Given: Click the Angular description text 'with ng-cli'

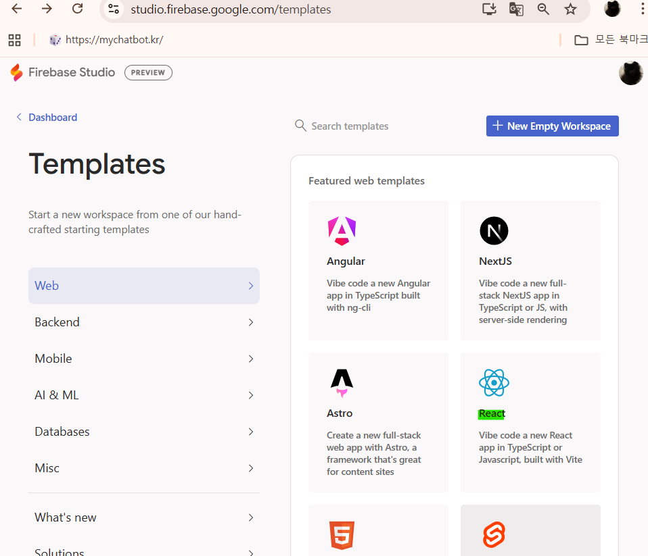Looking at the screenshot, I should point(348,307).
